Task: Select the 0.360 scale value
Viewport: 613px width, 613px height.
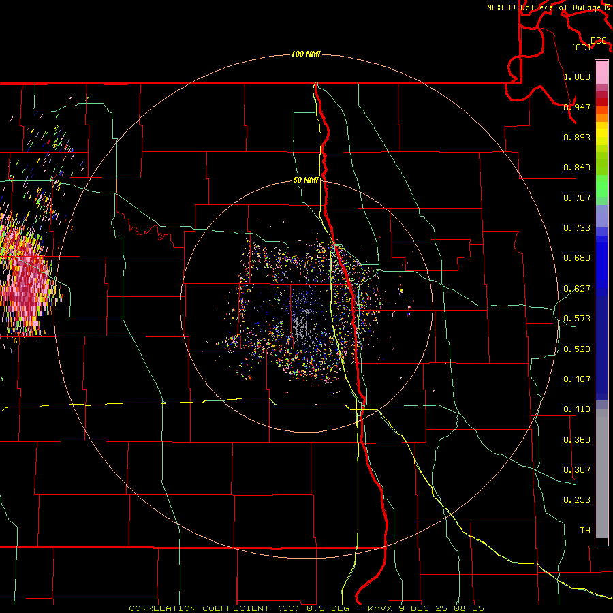Action: click(x=577, y=440)
